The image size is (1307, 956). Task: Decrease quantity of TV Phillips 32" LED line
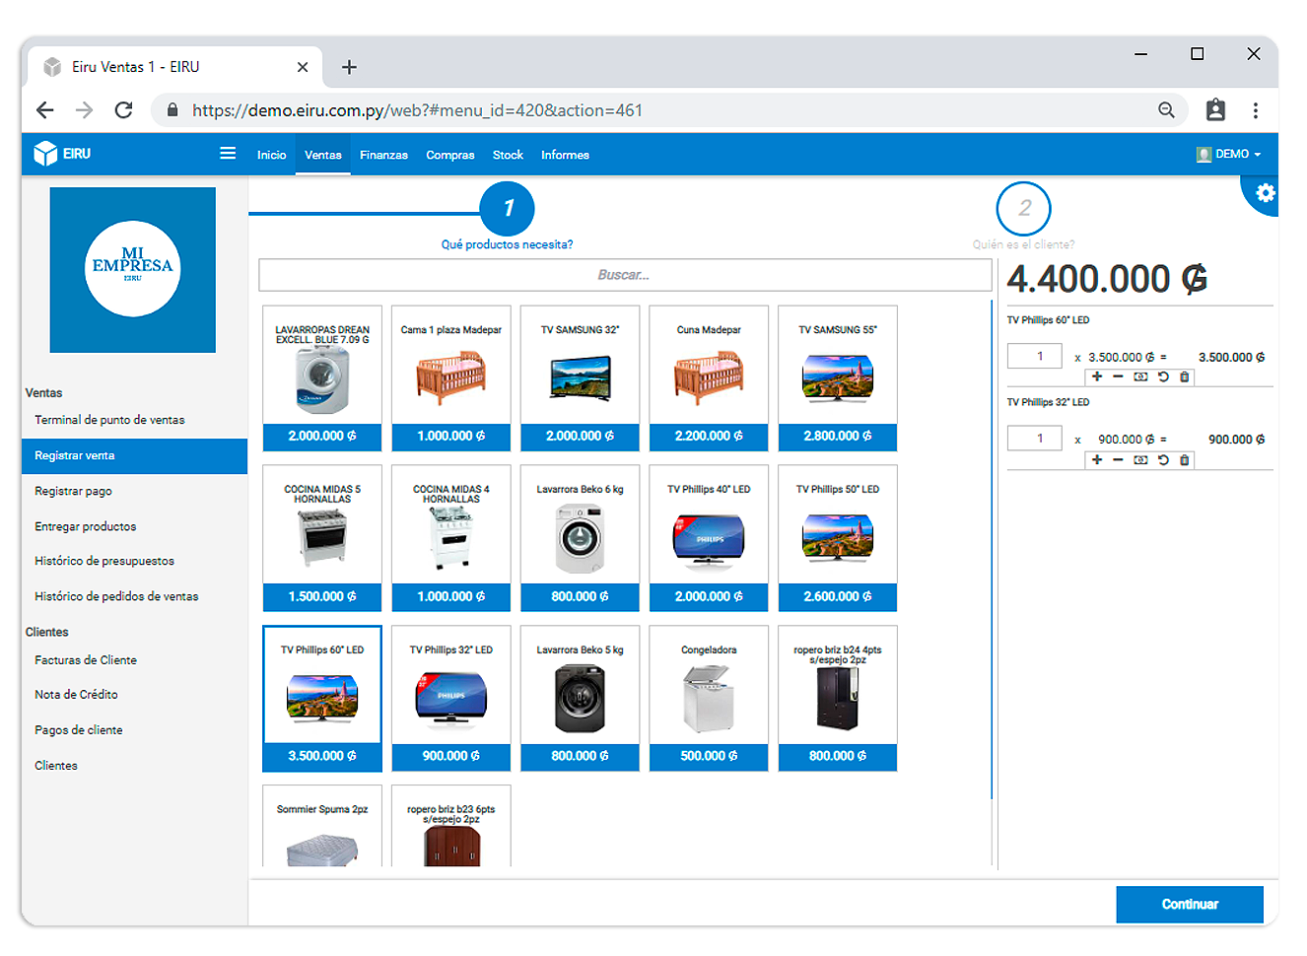(1118, 459)
